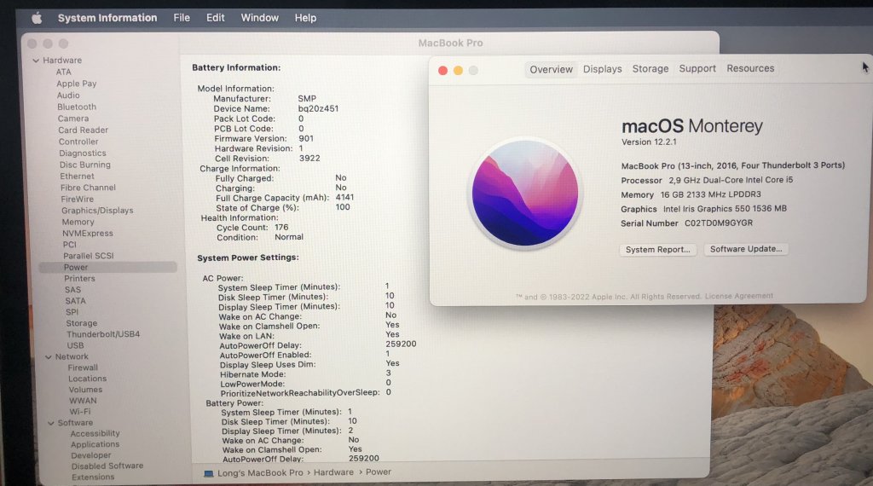Select Memory in the sidebar
This screenshot has width=873, height=486.
coord(78,223)
